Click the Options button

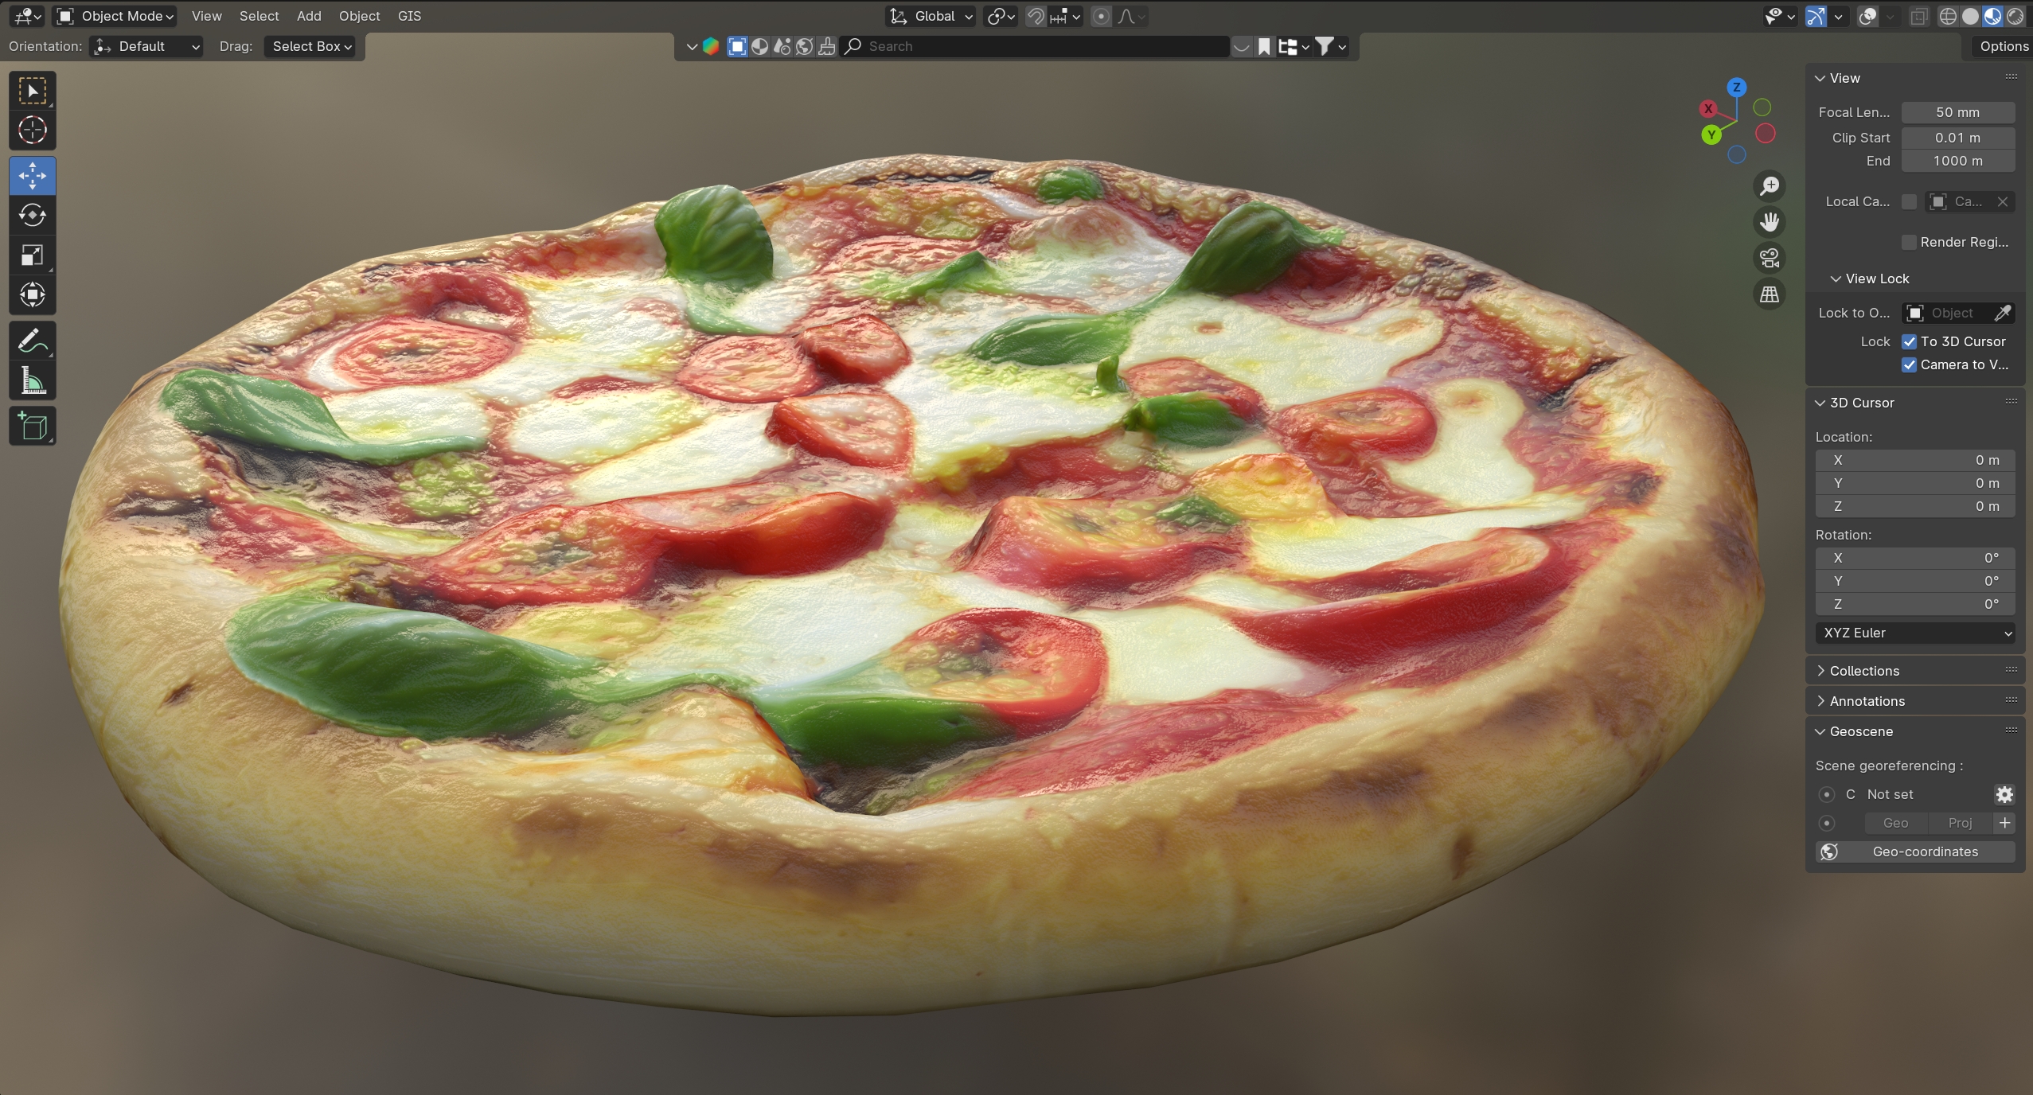[2002, 46]
